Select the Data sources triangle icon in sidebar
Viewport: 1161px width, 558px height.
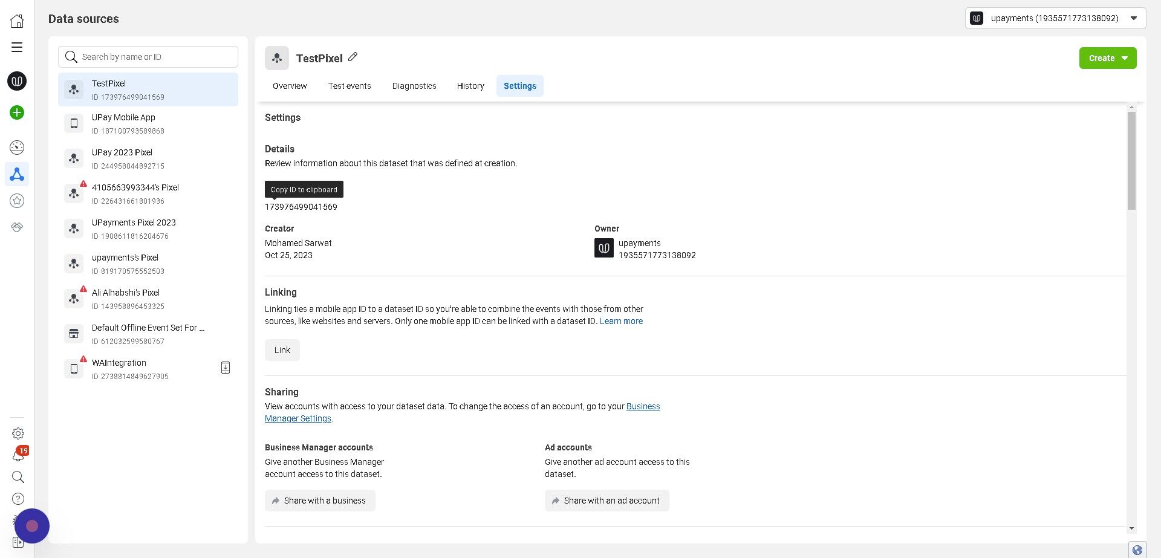pyautogui.click(x=17, y=175)
